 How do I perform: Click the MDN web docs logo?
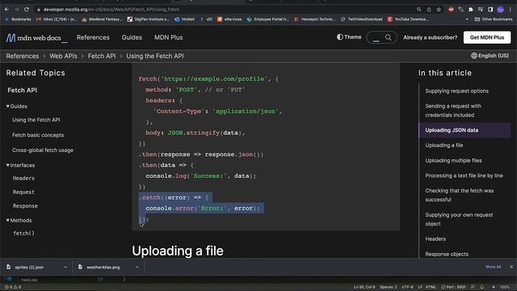click(x=36, y=38)
